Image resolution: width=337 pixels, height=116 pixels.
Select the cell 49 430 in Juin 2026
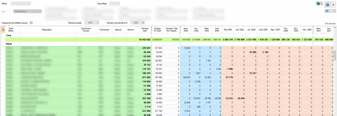point(240,98)
